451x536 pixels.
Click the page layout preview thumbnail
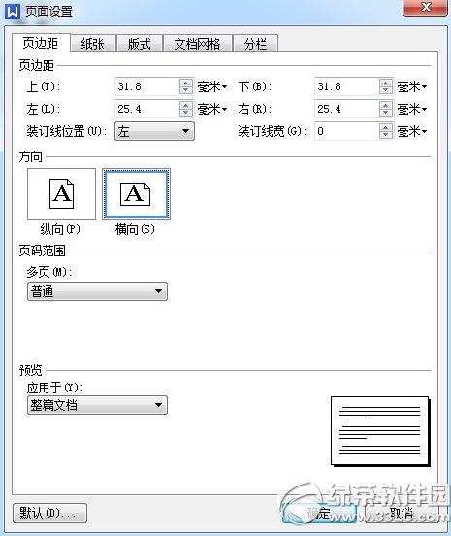pos(380,431)
